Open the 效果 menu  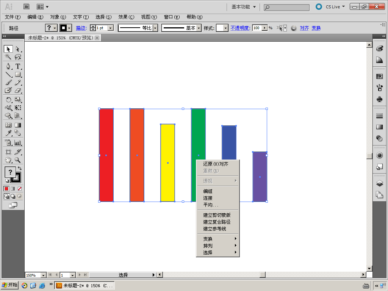[126, 17]
